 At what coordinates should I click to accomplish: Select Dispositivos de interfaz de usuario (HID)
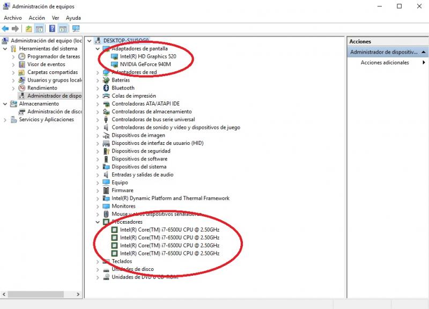(x=157, y=143)
